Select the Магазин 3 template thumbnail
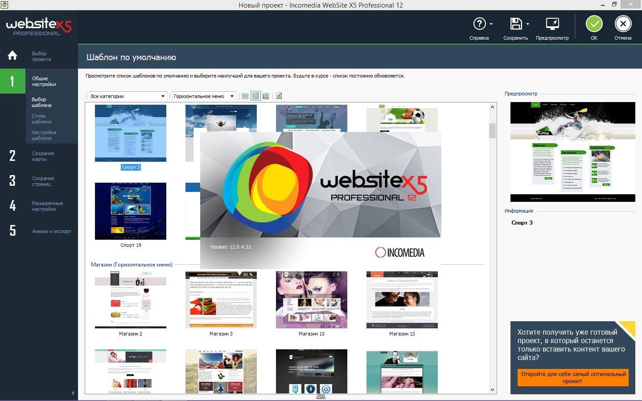The image size is (642, 401). (x=221, y=300)
